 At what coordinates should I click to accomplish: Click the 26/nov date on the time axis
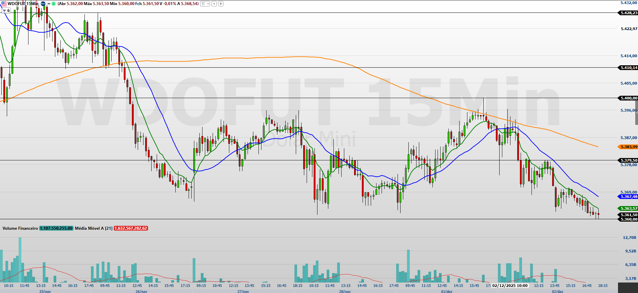[x=141, y=291]
